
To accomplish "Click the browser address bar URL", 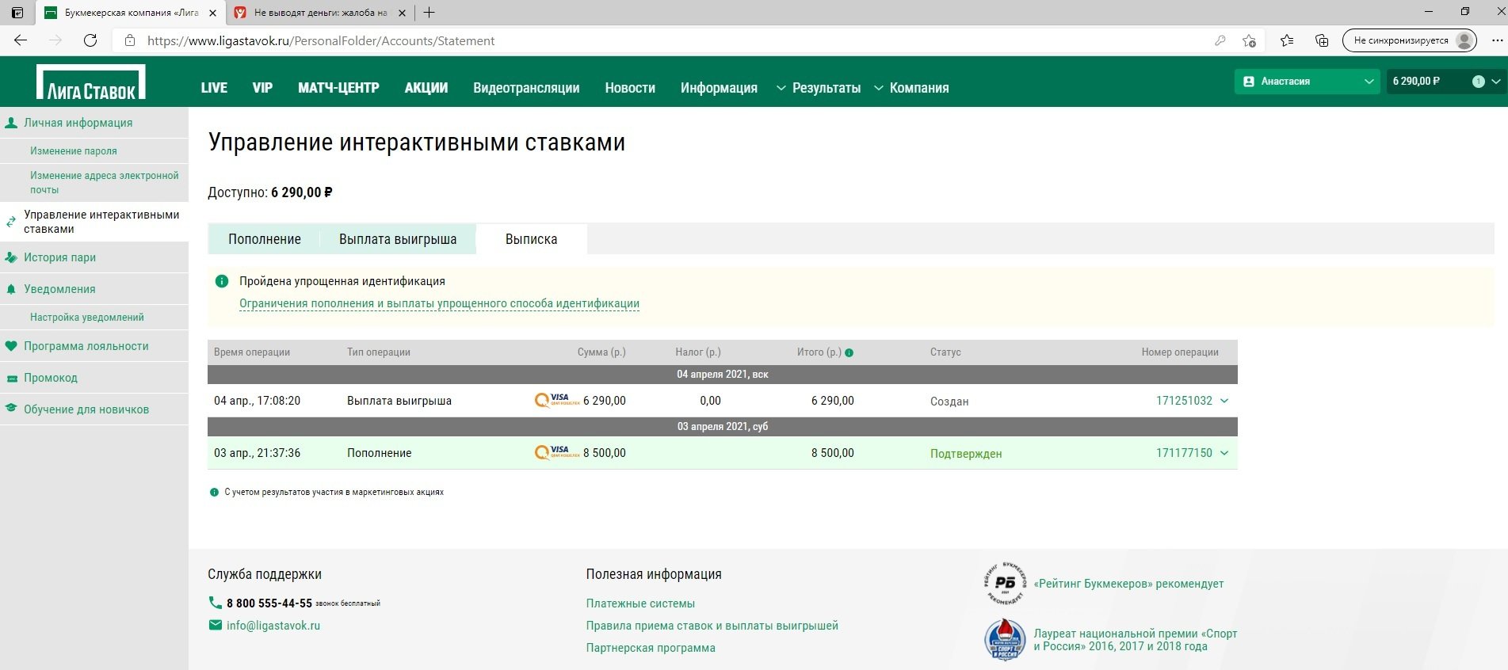I will tap(321, 40).
